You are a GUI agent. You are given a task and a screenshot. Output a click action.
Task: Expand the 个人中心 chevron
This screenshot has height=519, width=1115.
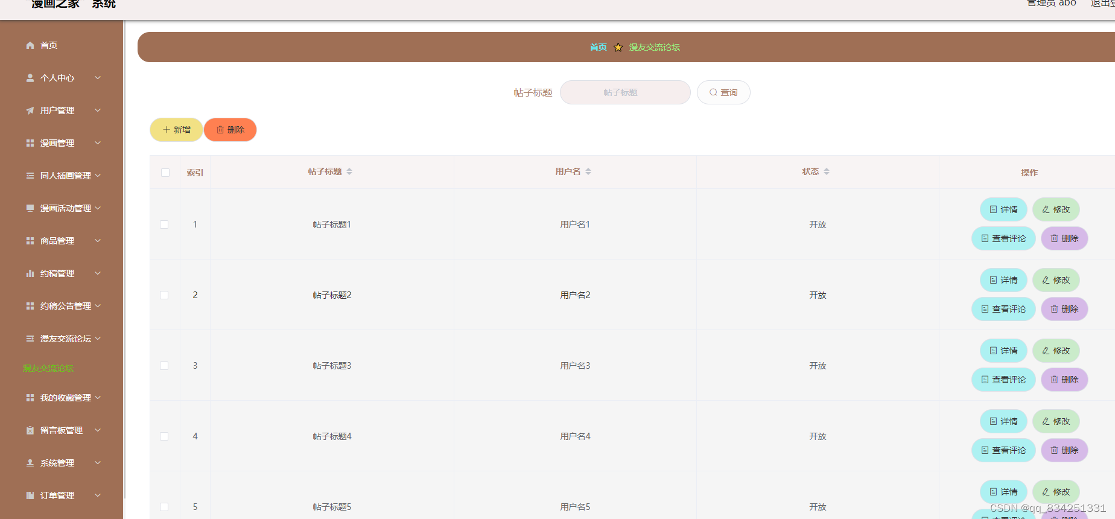pos(98,78)
